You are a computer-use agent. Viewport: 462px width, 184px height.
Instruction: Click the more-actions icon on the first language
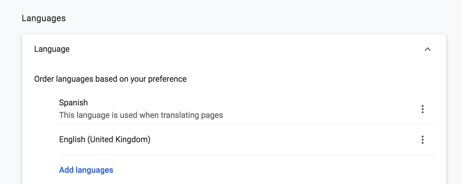[x=423, y=109]
